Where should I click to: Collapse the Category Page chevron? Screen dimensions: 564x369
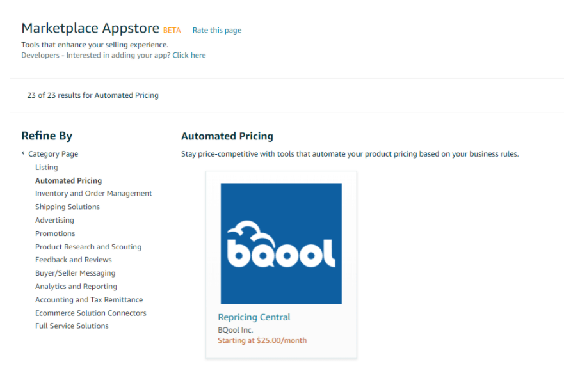(23, 153)
